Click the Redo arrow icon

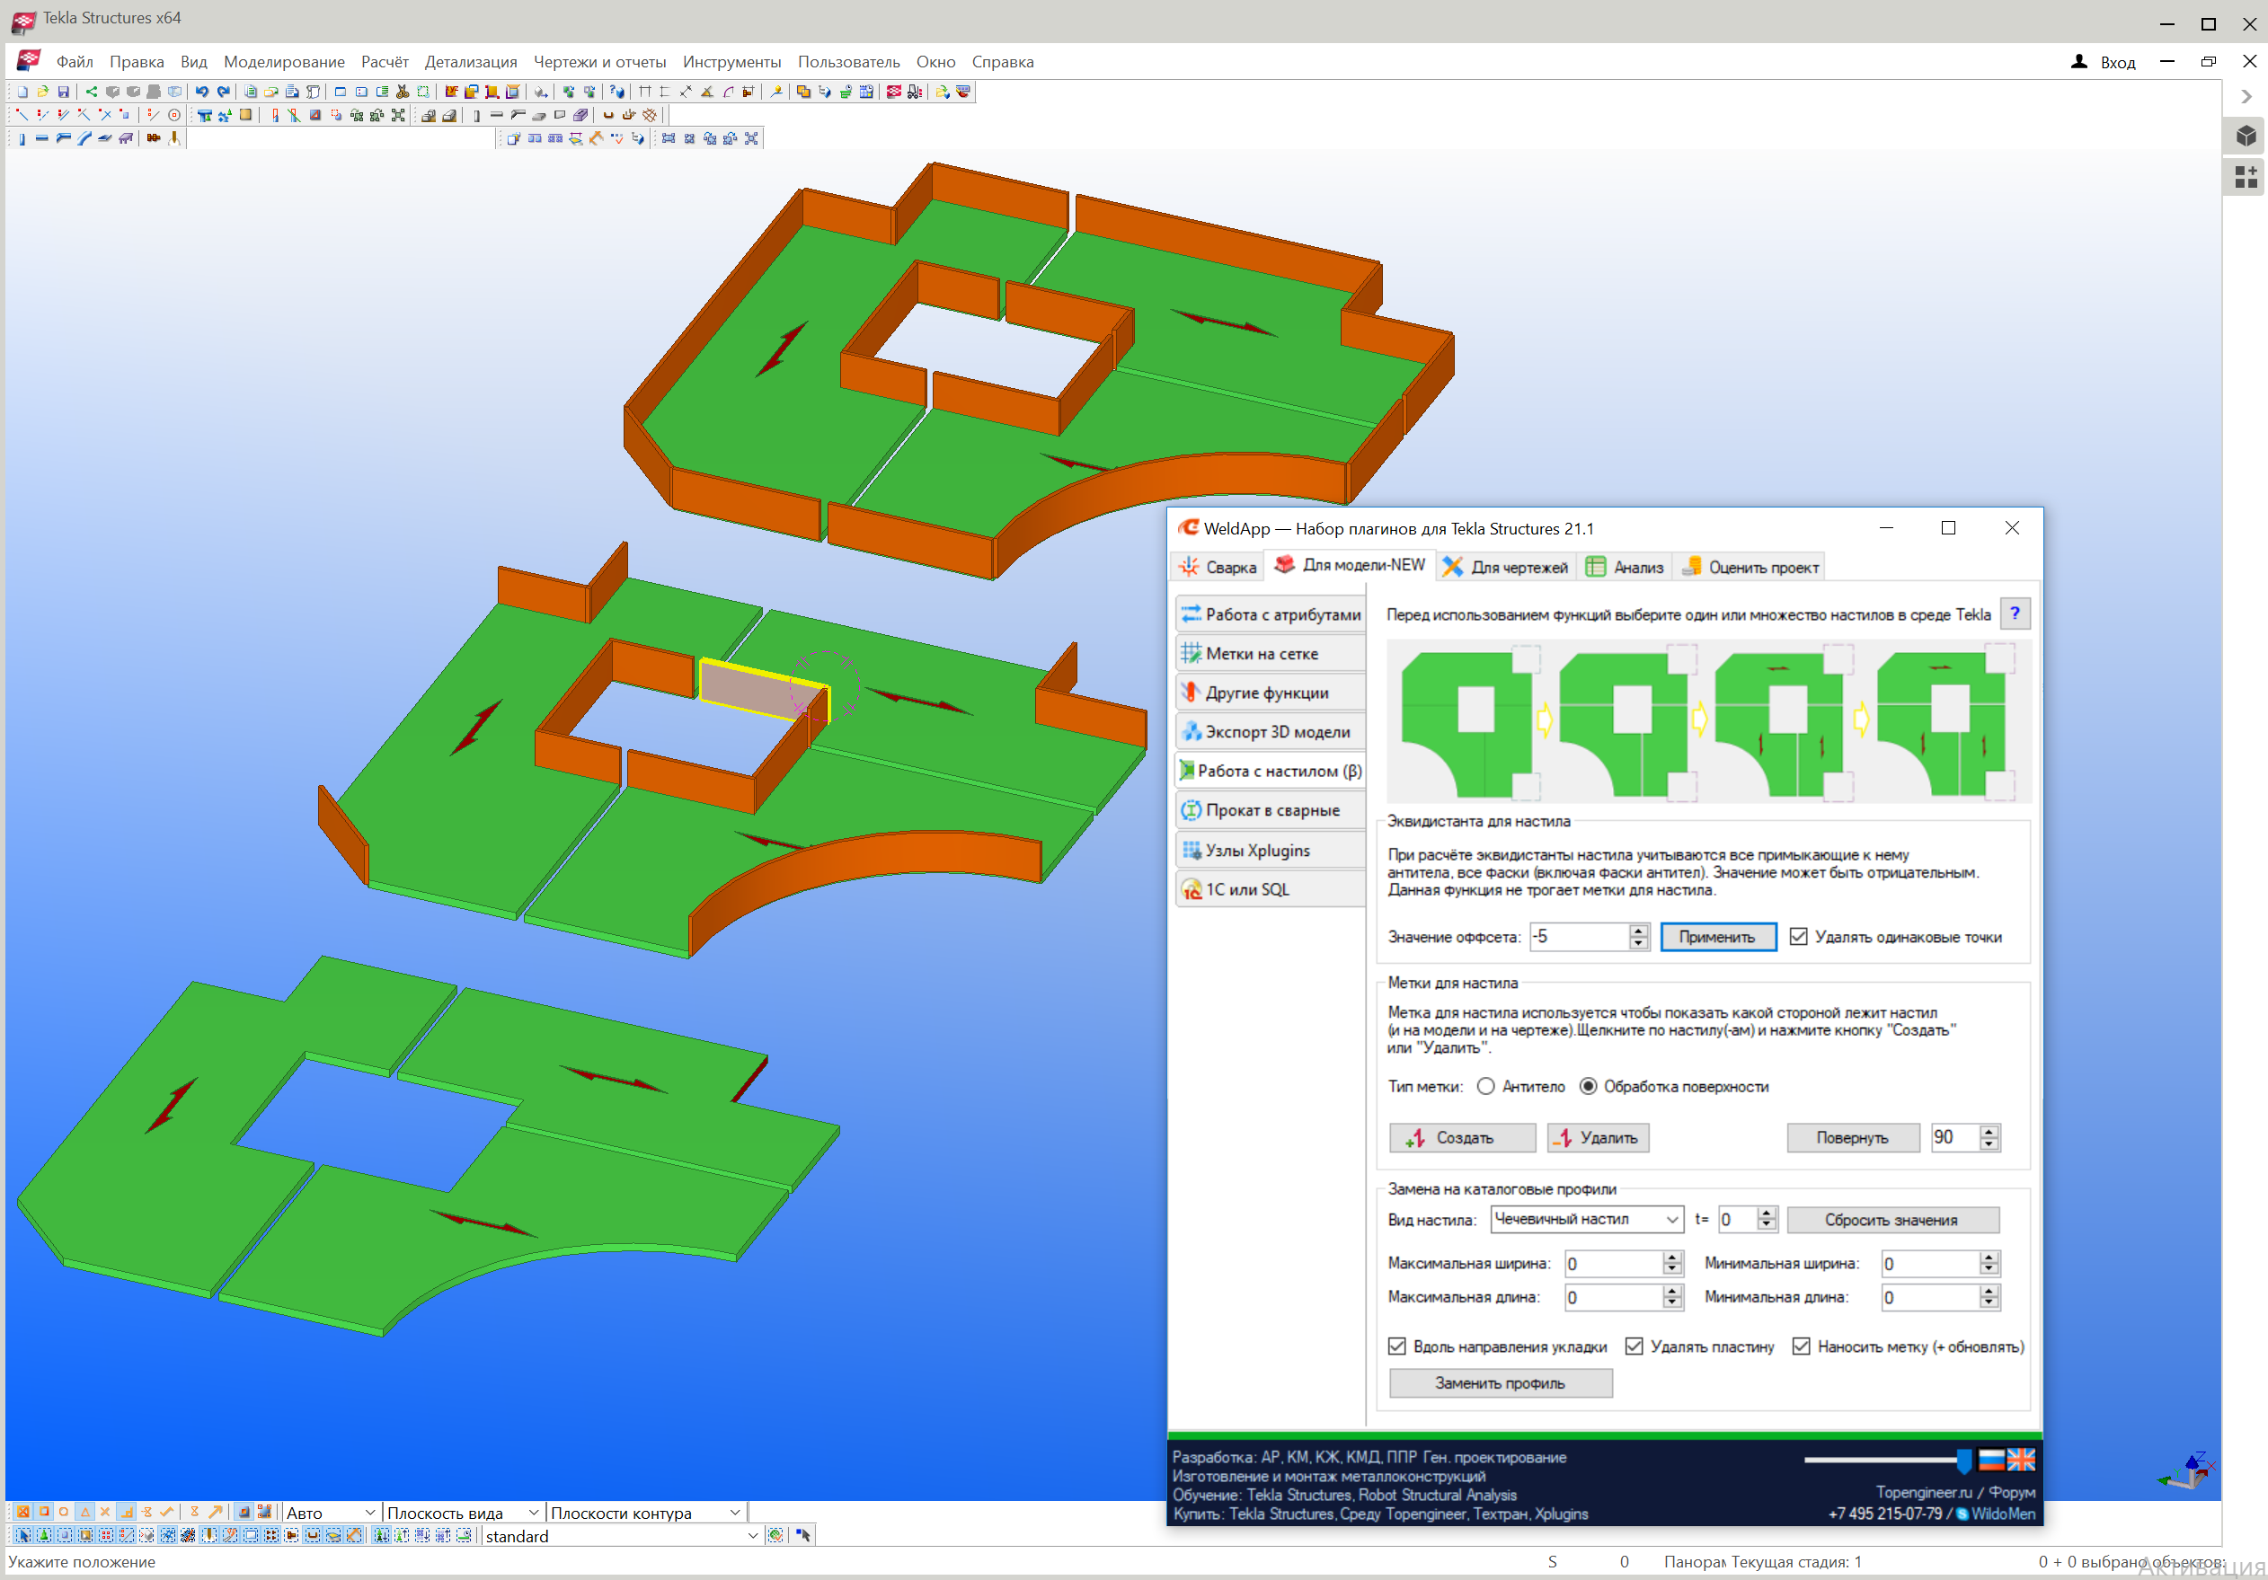(223, 92)
